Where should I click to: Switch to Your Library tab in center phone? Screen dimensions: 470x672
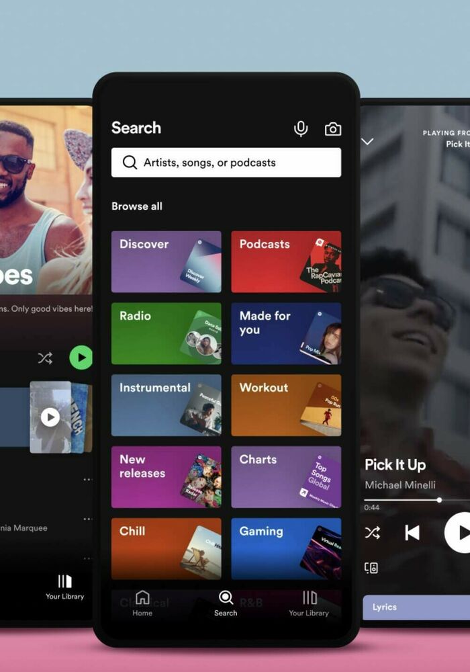(309, 602)
